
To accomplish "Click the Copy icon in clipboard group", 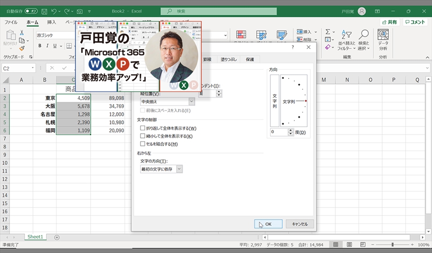I will pos(22,40).
